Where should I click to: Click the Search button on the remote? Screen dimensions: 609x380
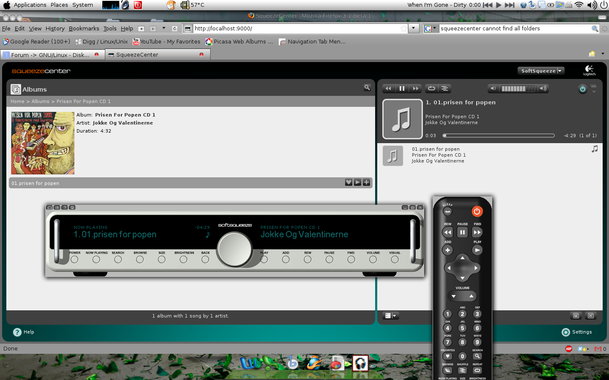(477, 356)
